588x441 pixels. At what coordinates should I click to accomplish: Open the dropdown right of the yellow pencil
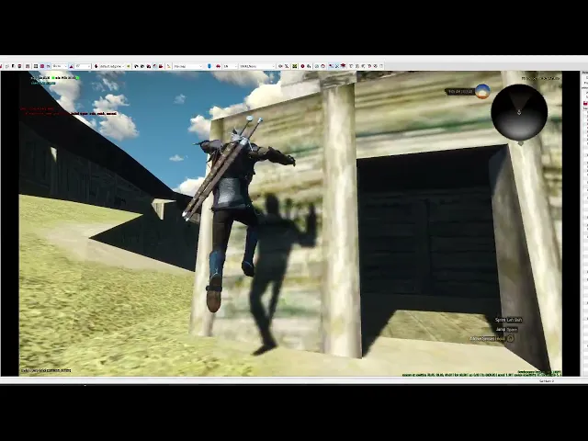187,66
